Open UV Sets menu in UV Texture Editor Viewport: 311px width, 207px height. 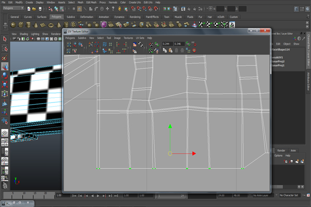(140, 38)
